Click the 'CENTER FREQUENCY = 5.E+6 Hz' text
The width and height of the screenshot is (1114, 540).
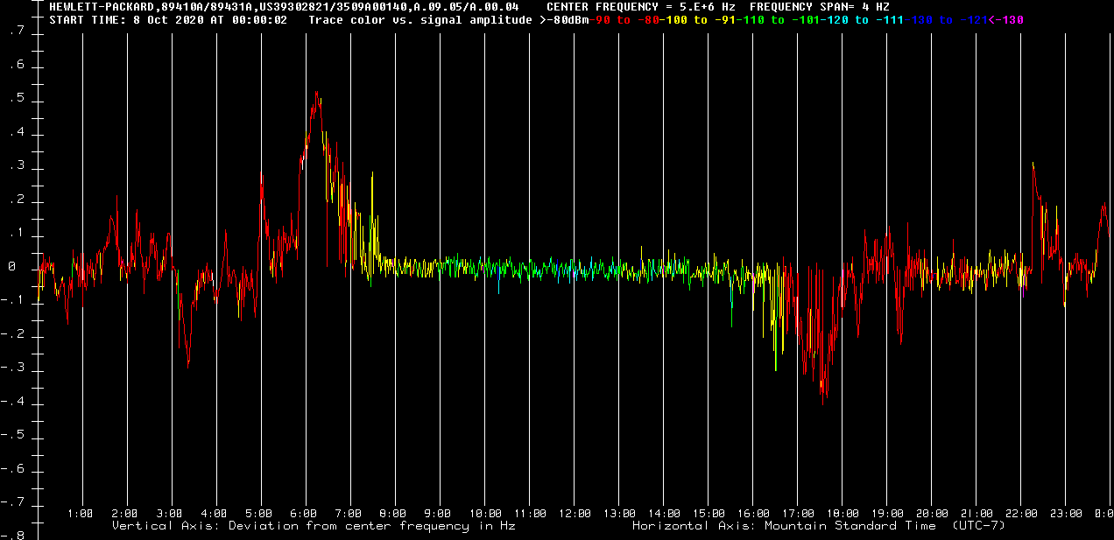641,6
